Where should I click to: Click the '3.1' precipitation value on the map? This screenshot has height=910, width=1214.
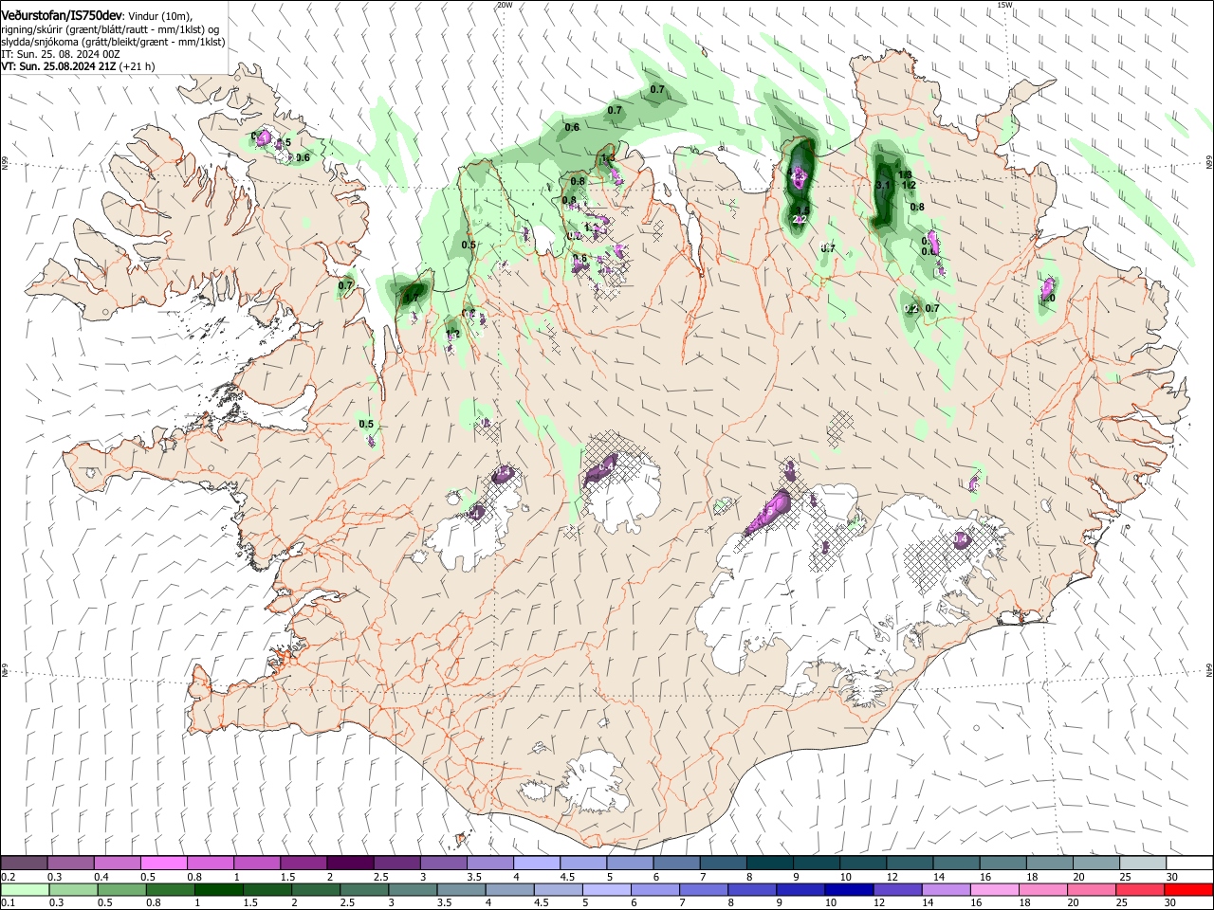883,185
